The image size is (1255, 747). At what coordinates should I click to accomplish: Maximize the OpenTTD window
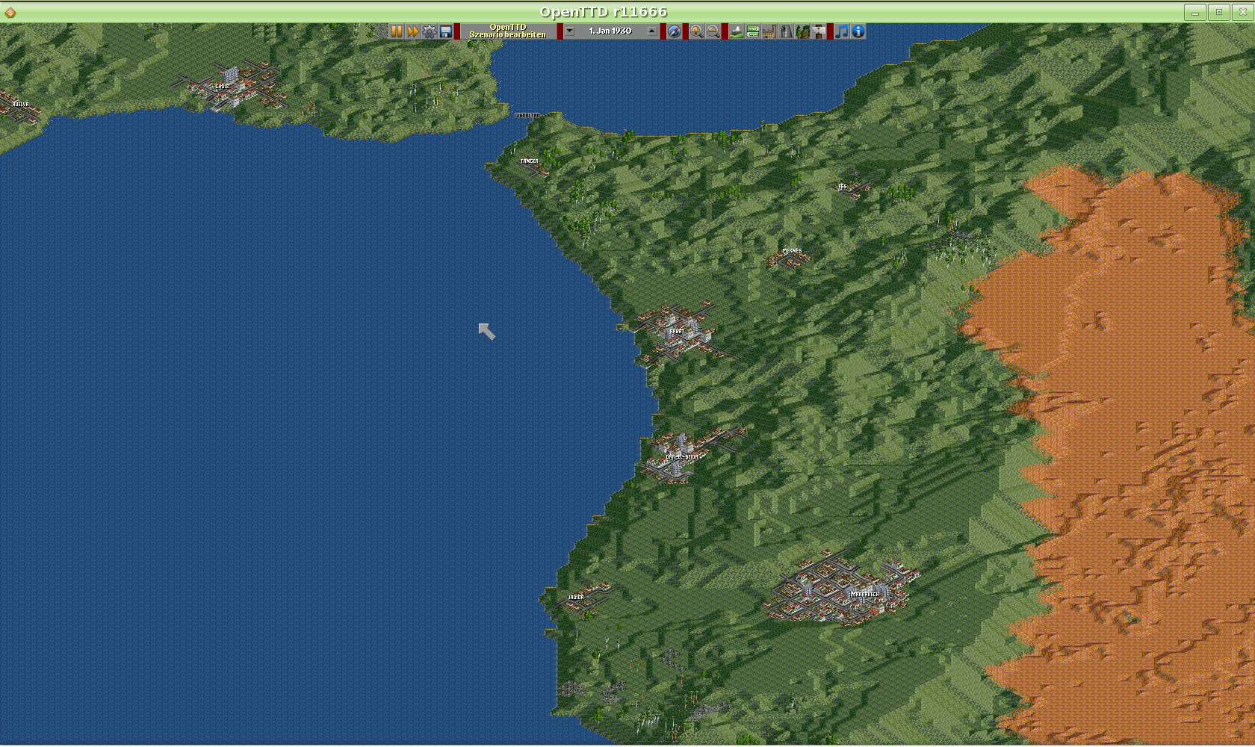coord(1219,12)
